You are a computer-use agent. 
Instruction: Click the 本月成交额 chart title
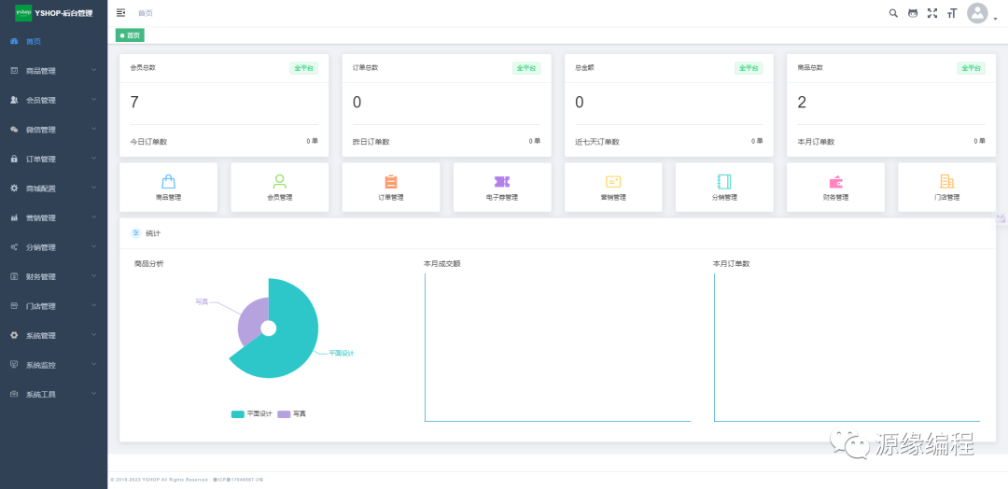click(x=442, y=263)
